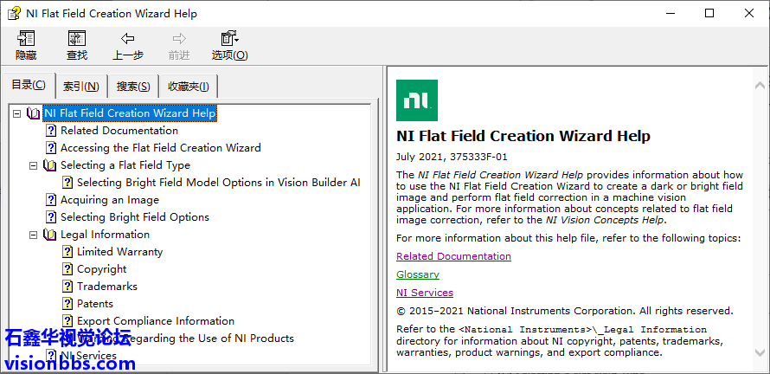The height and width of the screenshot is (374, 770).
Task: Click the topic icon beside Selecting Bright Field Options
Action: click(51, 217)
